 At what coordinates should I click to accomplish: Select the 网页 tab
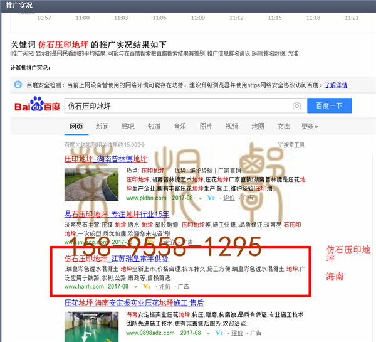(76, 126)
